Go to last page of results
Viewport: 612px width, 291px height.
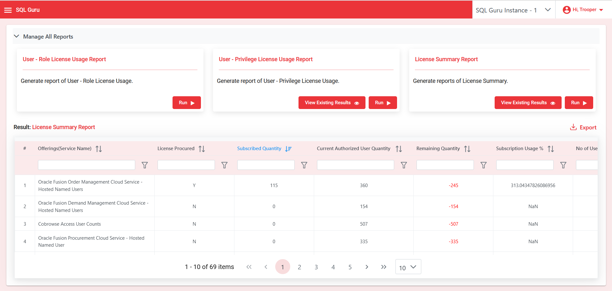click(x=384, y=267)
